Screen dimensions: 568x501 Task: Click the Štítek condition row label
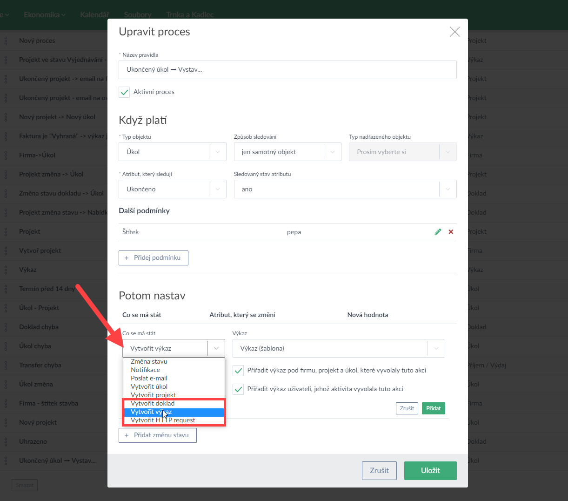[131, 232]
